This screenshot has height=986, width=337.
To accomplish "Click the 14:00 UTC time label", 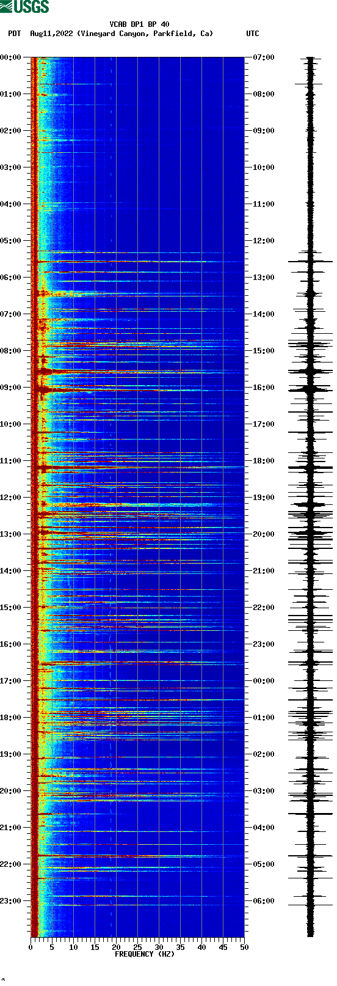I will [x=264, y=314].
